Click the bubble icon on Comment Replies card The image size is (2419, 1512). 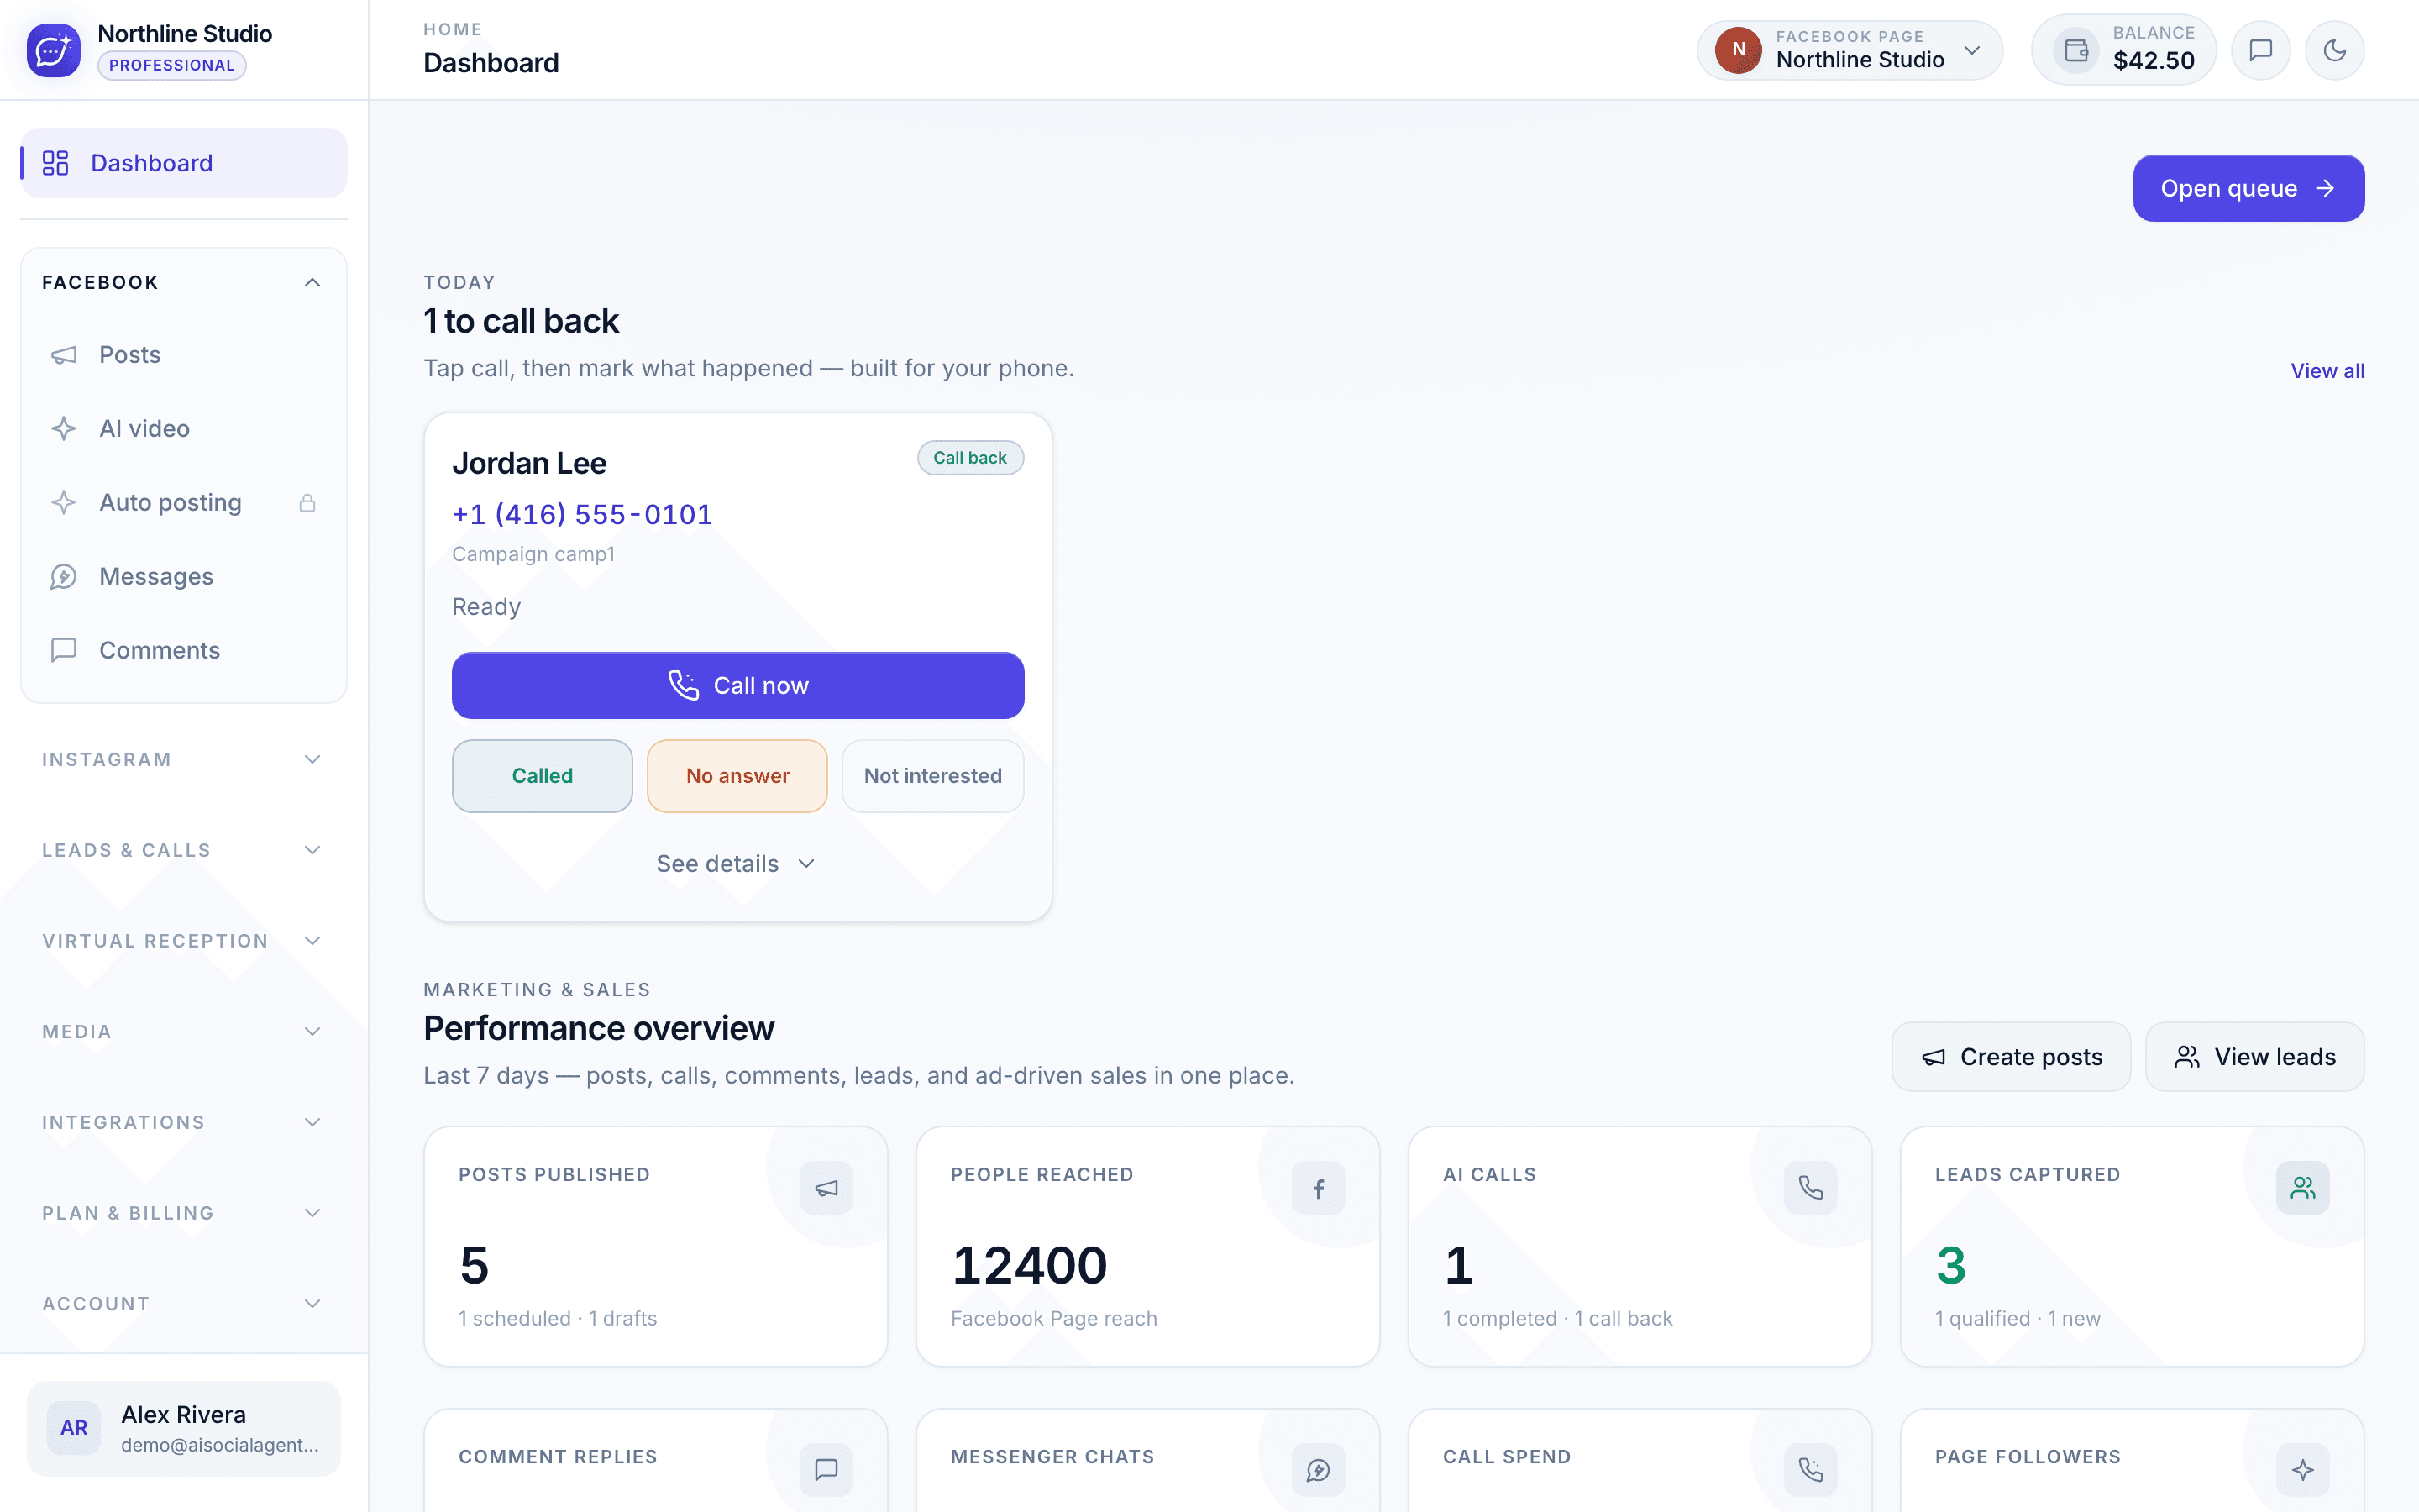click(x=826, y=1470)
